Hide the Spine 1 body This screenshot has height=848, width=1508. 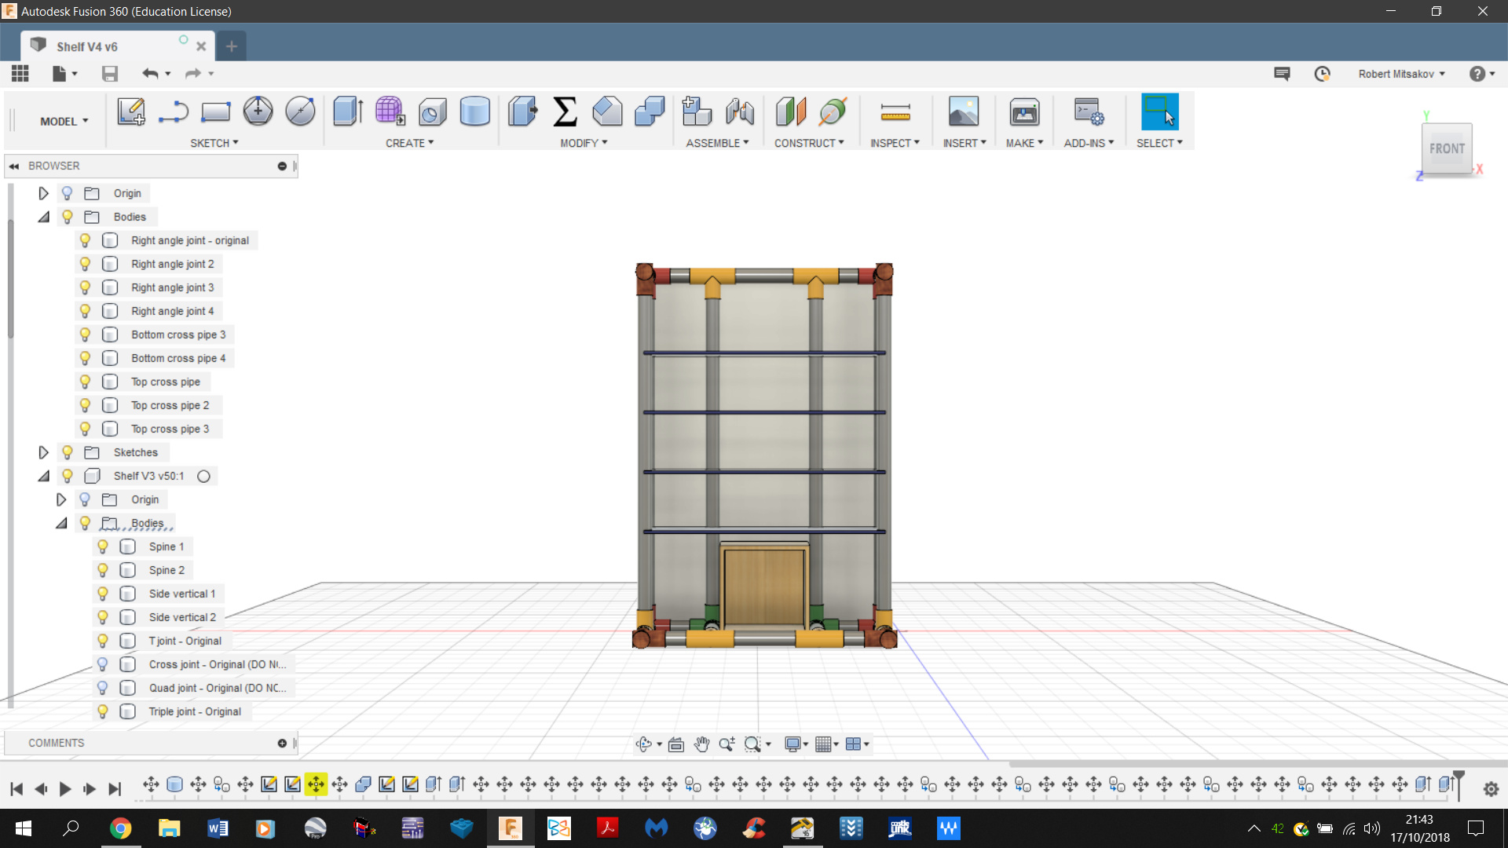(103, 546)
